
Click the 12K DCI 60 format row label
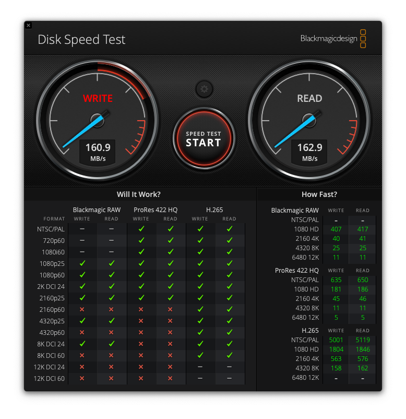pyautogui.click(x=49, y=379)
